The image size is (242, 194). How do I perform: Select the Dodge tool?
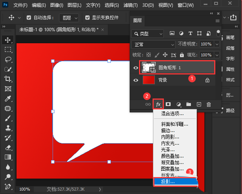(x=8, y=177)
